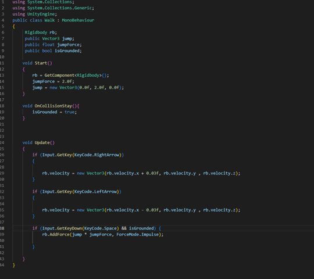The image size is (314, 279).
Task: Click "GetComponent<Rigidbody>()" call in Start
Action: pos(76,75)
